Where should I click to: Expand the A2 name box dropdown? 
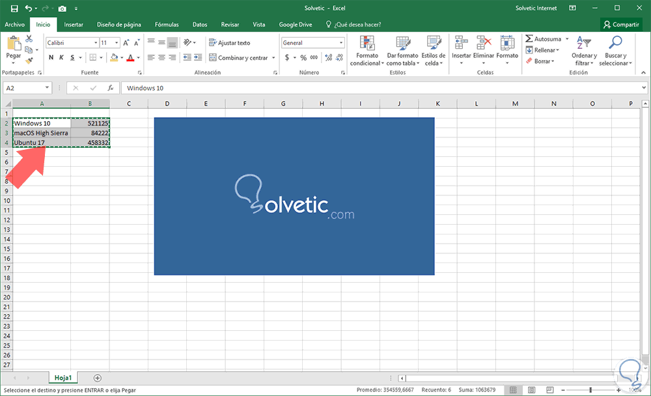tap(47, 88)
